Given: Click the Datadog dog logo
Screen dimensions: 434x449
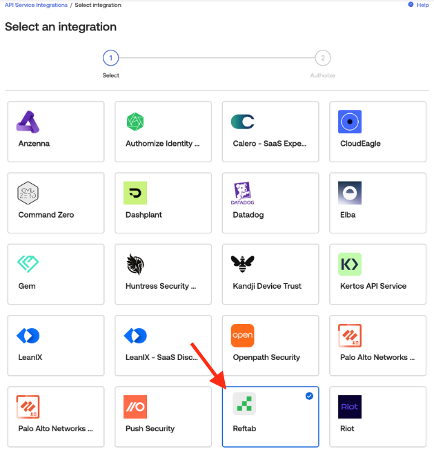Looking at the screenshot, I should click(x=243, y=193).
